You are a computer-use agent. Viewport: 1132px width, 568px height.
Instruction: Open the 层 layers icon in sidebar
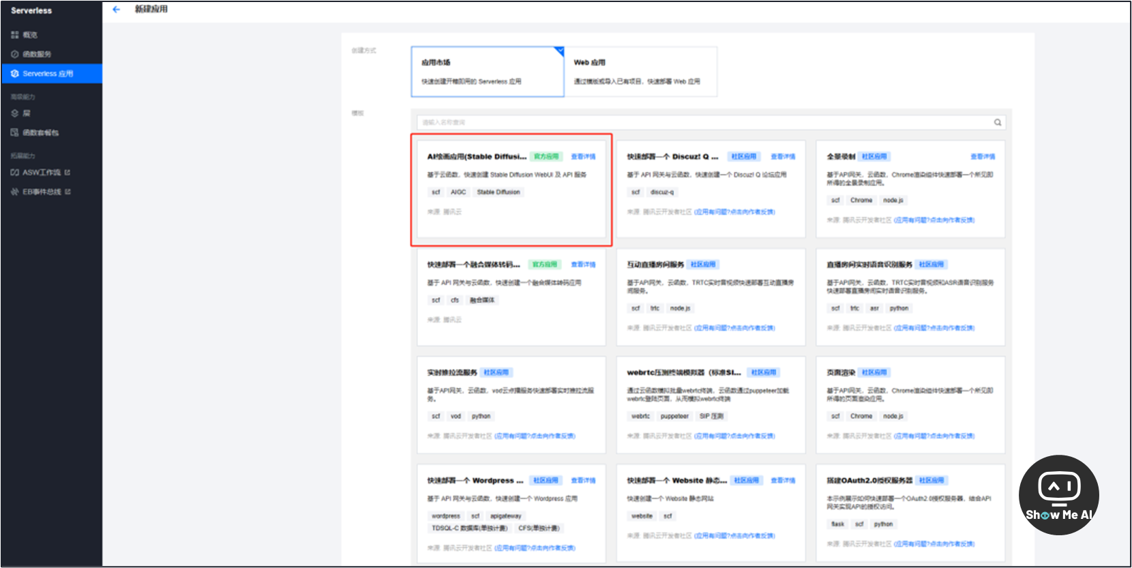tap(15, 113)
